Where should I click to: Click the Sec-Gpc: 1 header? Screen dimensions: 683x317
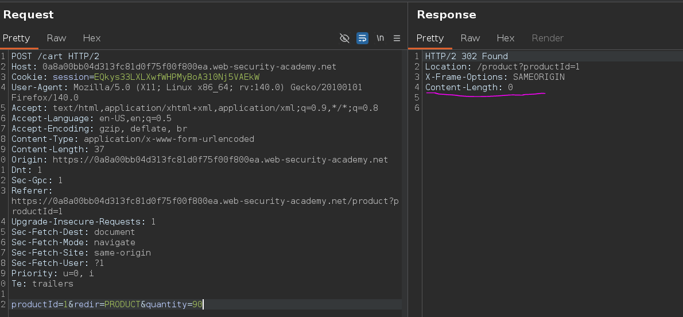point(37,180)
